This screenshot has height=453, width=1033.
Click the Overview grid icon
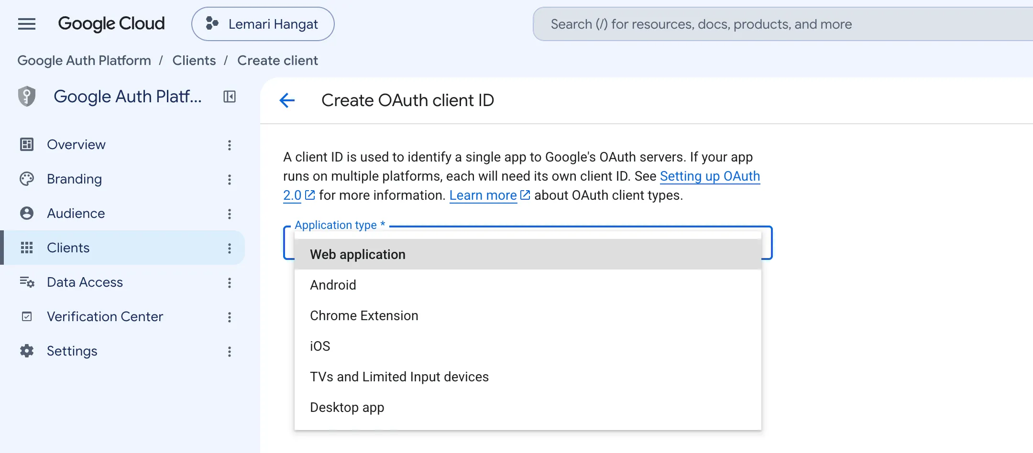pos(27,144)
